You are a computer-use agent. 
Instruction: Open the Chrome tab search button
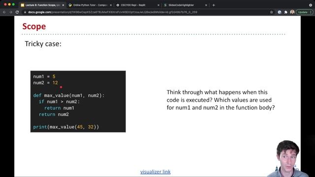[311, 5]
